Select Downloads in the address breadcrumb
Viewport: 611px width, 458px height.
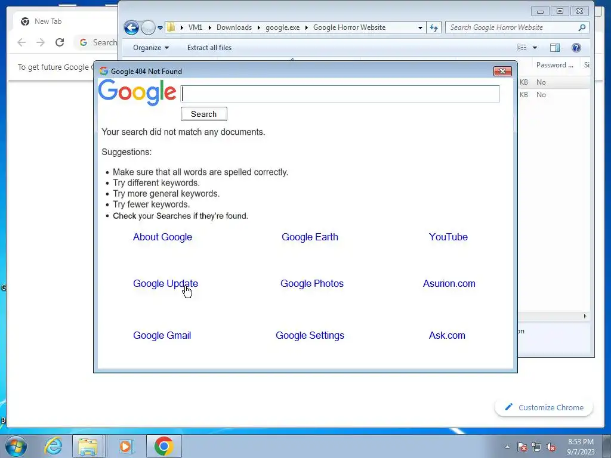(234, 27)
